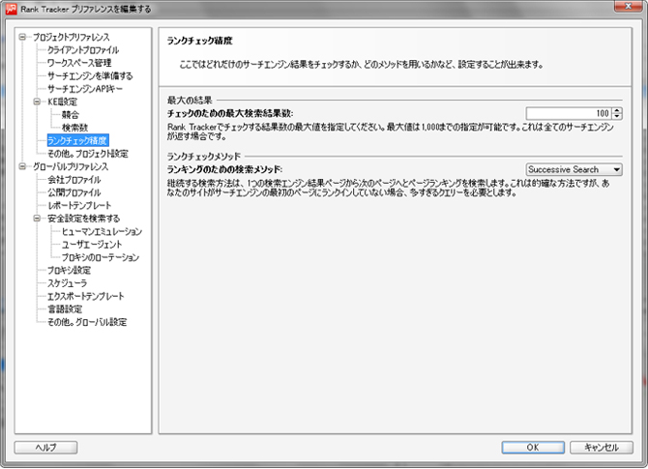This screenshot has height=469, width=648.
Task: Select the KE設定 tree item
Action: coord(63,102)
